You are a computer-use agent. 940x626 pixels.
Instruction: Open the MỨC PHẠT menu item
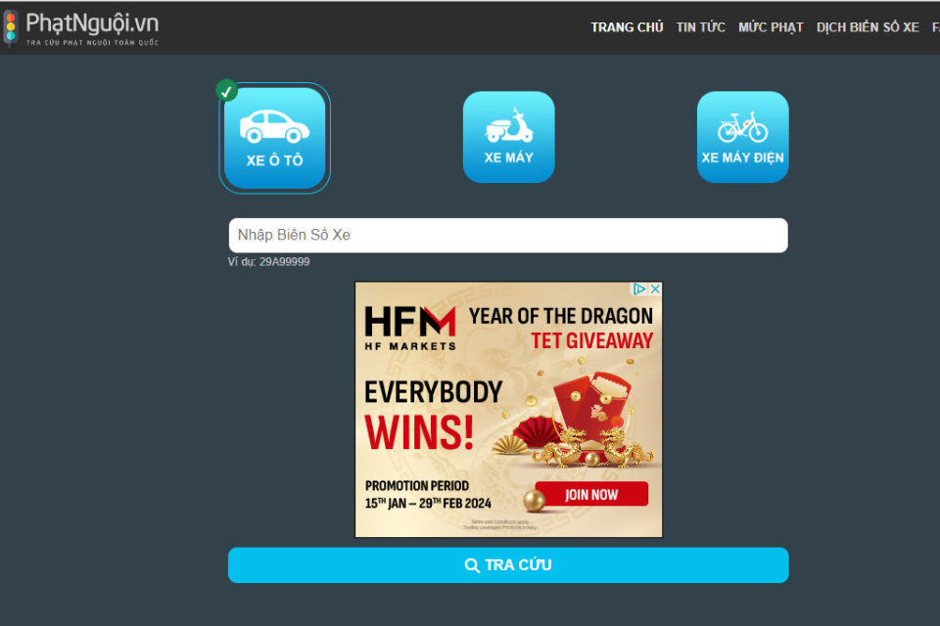coord(771,27)
